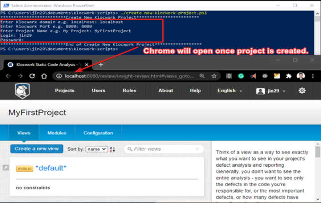Click the MyFirstProject heading

click(x=37, y=113)
